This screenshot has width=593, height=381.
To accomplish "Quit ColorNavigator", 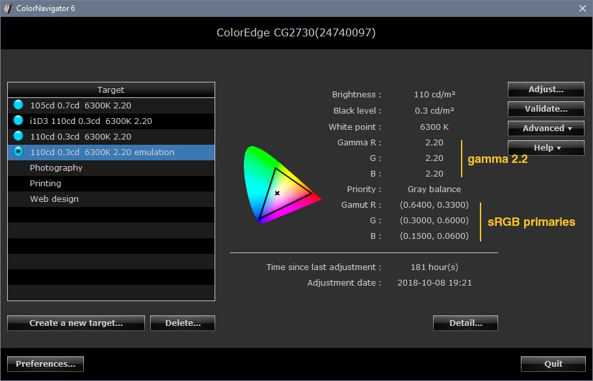I will click(553, 364).
